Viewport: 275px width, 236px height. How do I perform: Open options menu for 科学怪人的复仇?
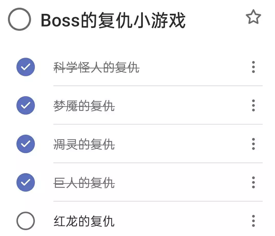253,67
